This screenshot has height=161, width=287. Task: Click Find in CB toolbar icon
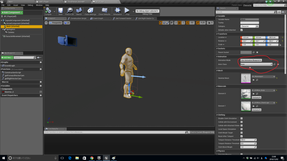coord(69,11)
